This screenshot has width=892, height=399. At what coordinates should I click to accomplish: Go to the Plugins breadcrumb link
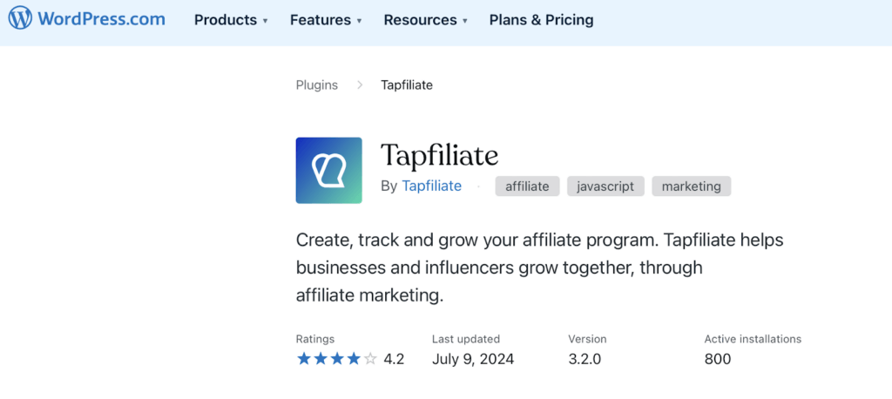(317, 85)
